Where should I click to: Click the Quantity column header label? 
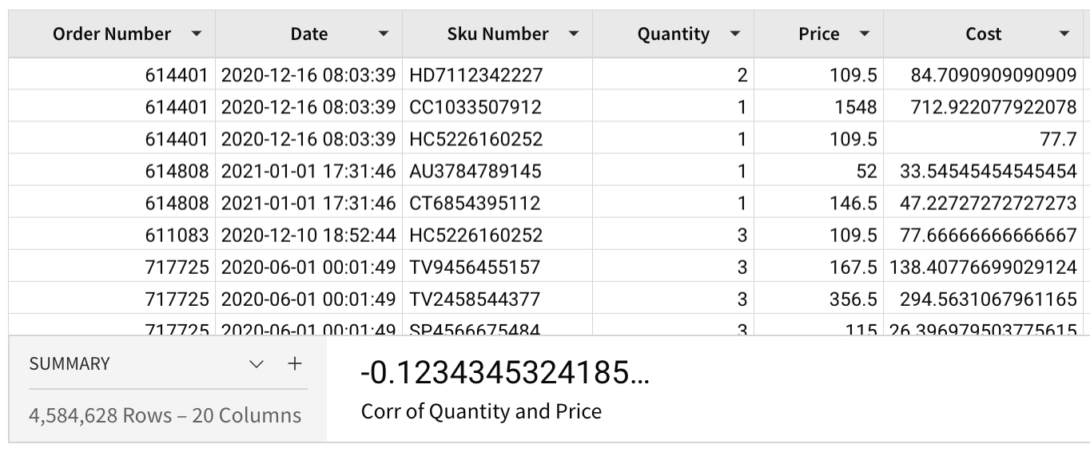[673, 34]
